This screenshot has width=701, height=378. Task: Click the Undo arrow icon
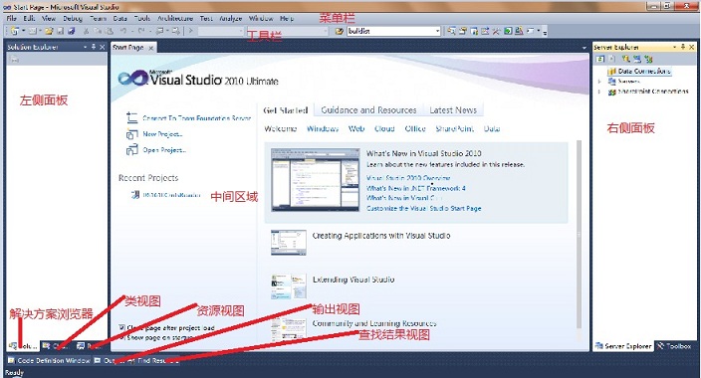(122, 31)
